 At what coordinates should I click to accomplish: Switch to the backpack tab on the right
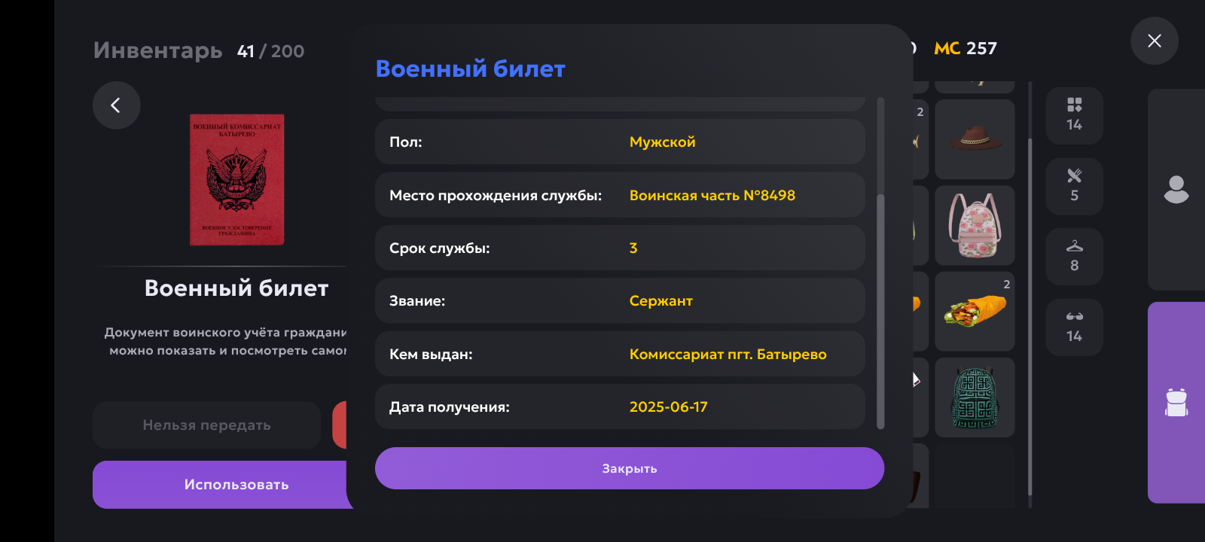pyautogui.click(x=1176, y=403)
